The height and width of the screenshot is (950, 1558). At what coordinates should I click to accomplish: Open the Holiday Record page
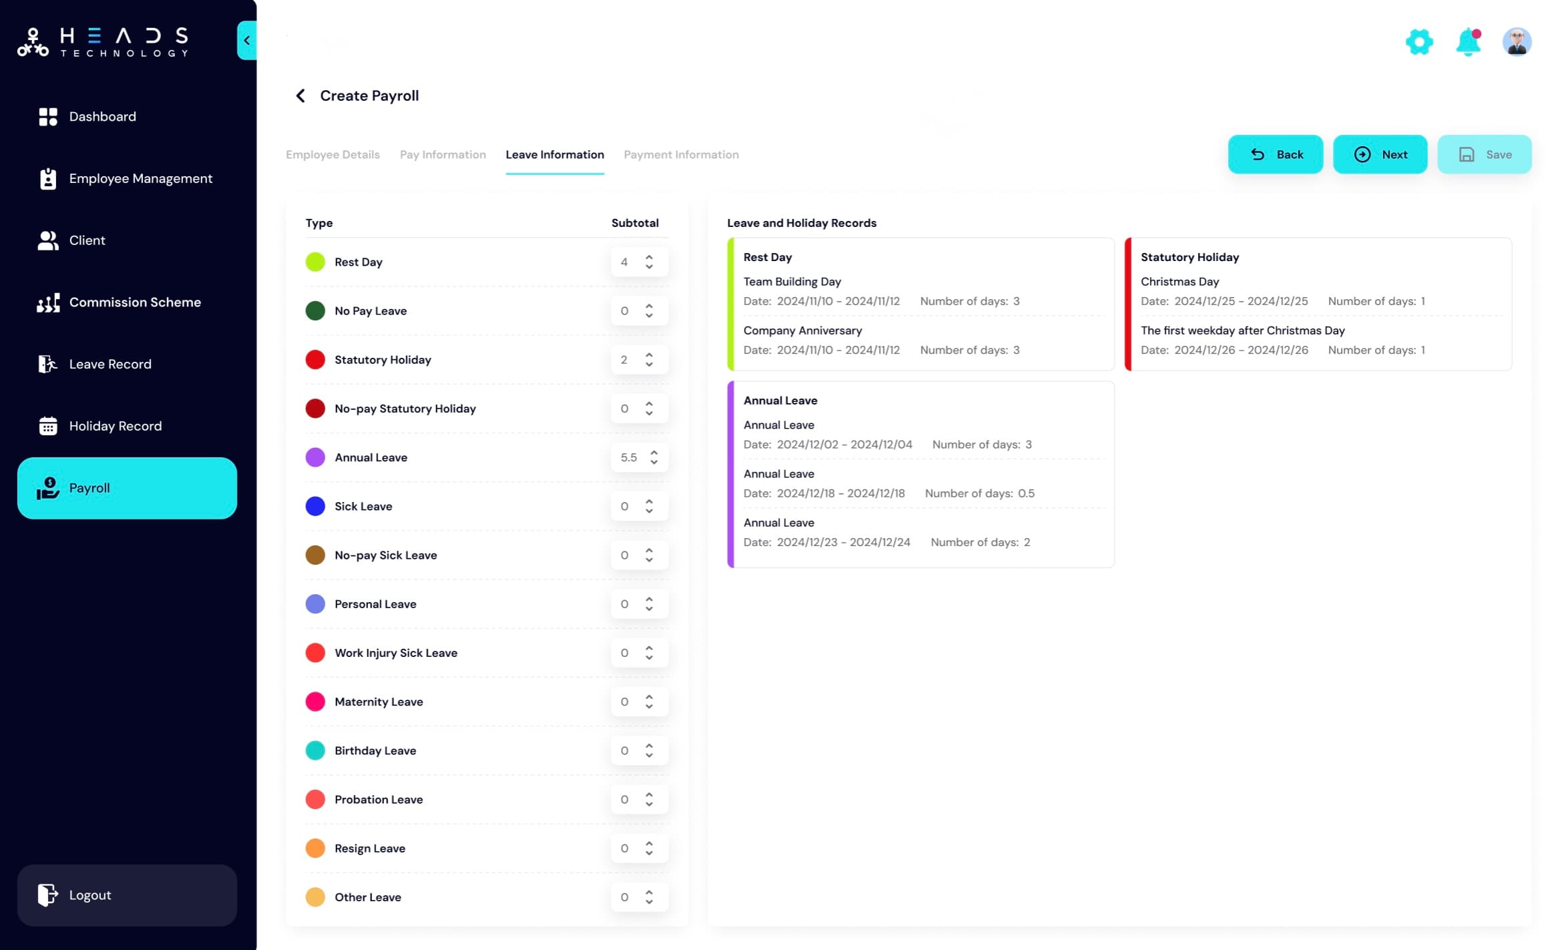tap(116, 426)
